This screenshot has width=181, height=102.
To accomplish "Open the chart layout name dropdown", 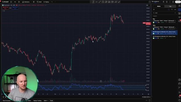I will (x=156, y=2).
